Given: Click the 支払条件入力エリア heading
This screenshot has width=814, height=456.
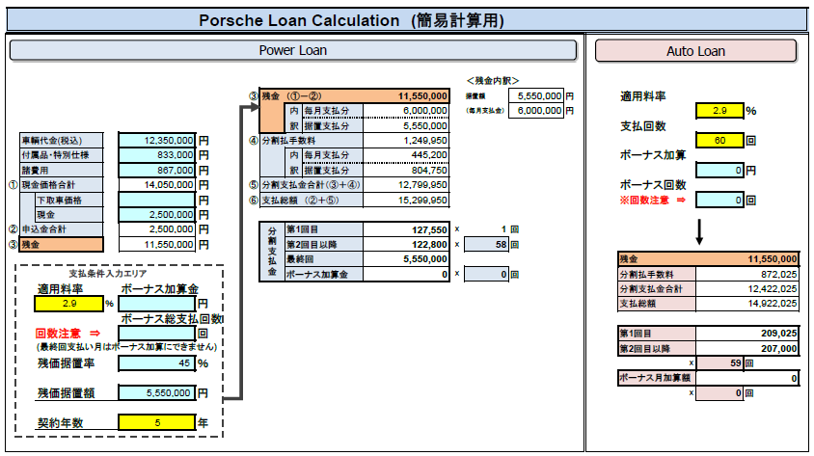Looking at the screenshot, I should [108, 274].
